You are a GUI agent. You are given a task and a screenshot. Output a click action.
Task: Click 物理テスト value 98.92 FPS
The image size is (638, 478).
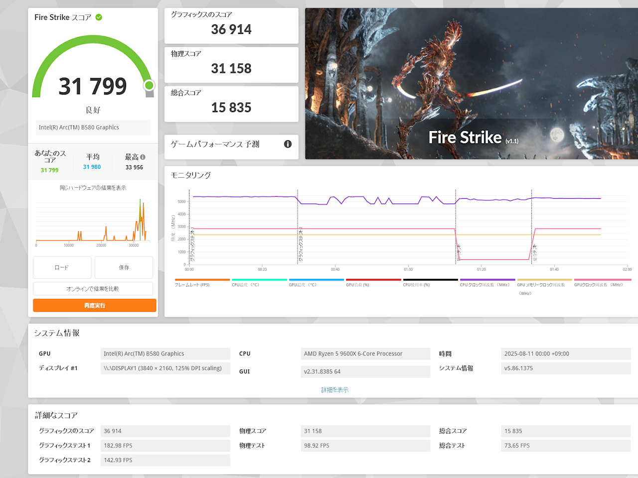(365, 446)
